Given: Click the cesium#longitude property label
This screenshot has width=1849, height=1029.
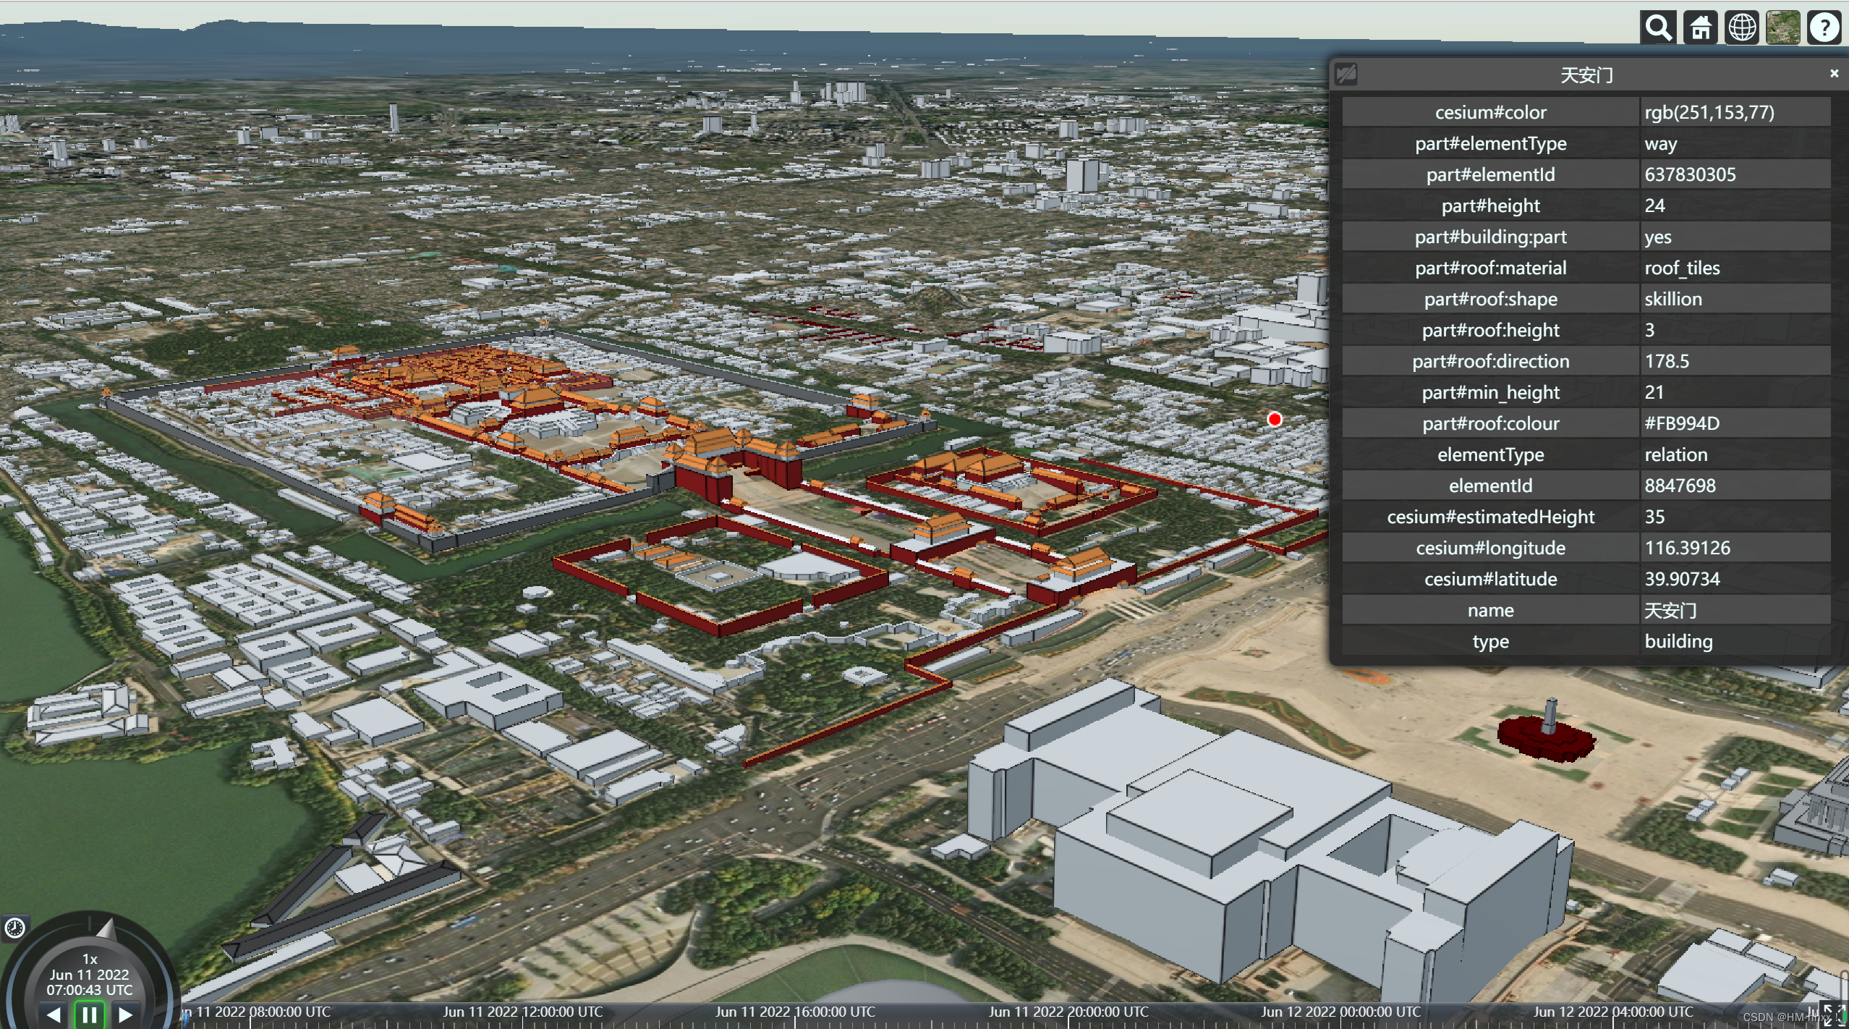Looking at the screenshot, I should tap(1490, 548).
